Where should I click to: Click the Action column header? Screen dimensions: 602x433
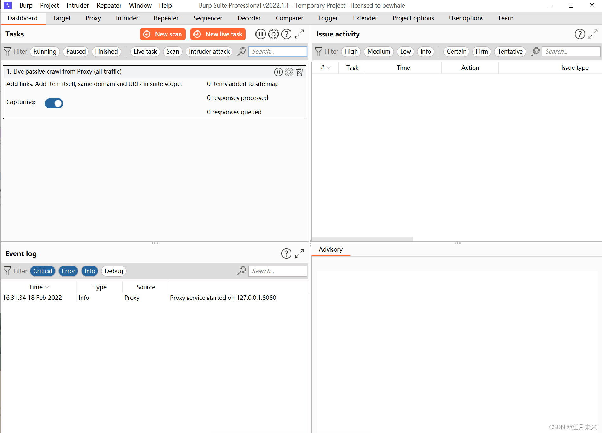point(470,68)
